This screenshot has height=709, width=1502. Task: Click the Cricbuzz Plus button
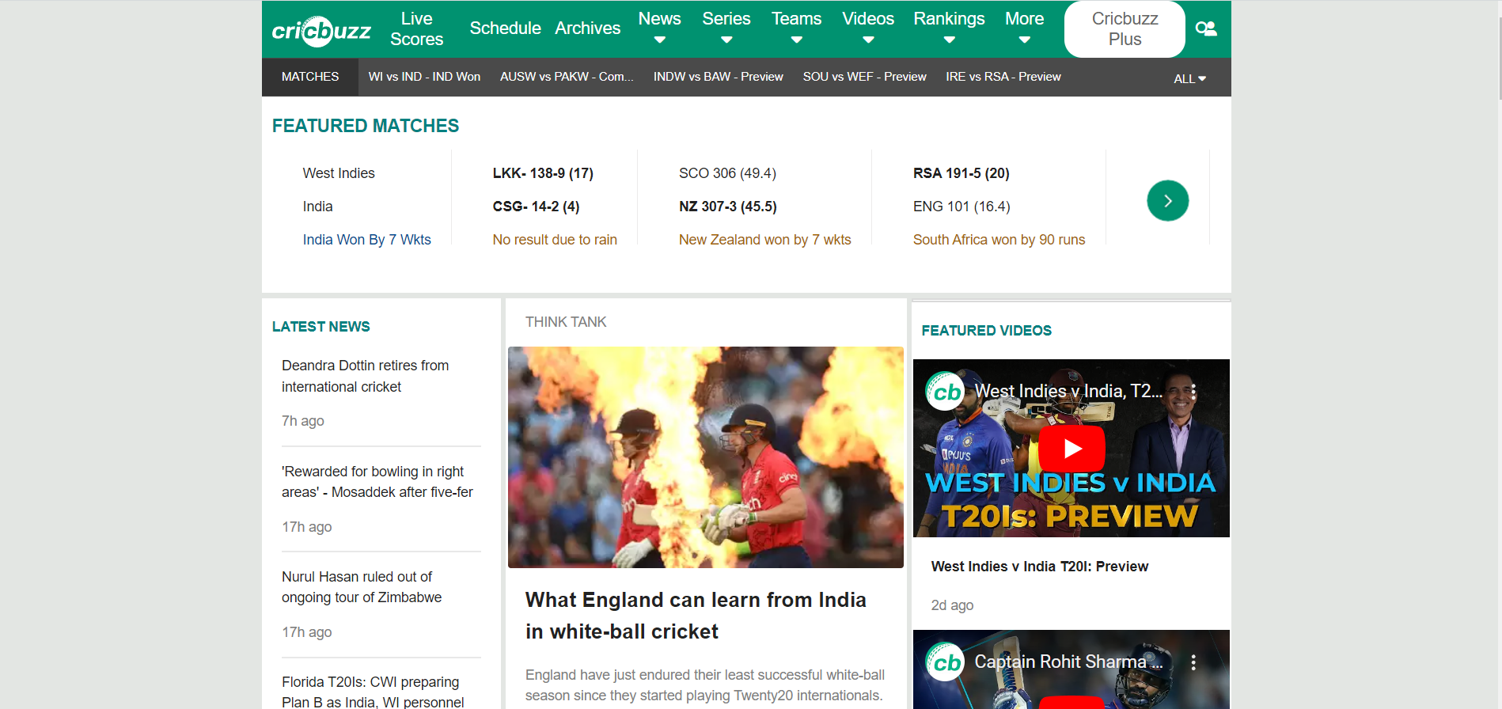[x=1125, y=29]
